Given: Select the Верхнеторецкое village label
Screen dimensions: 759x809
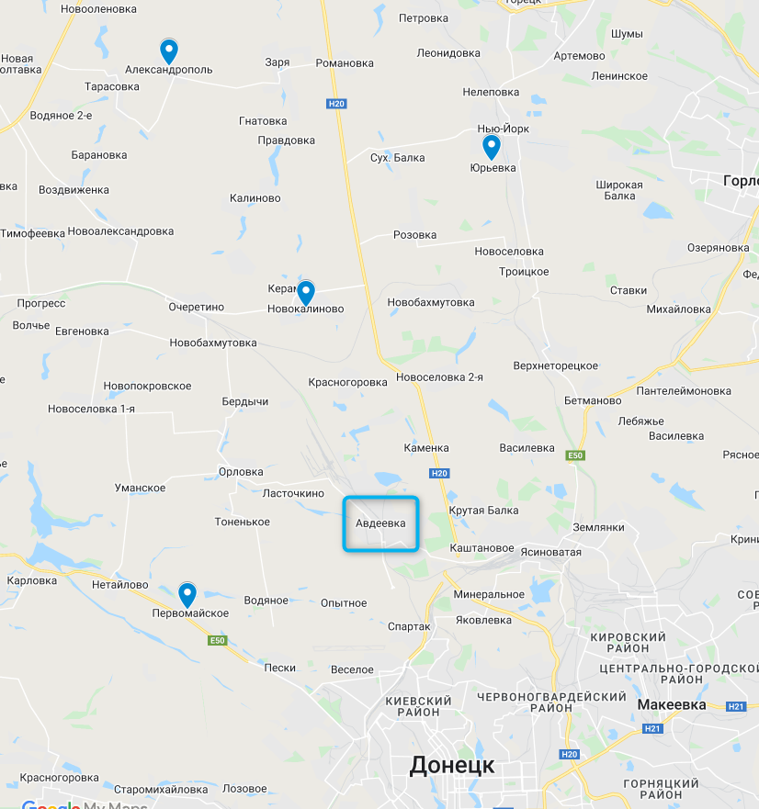Looking at the screenshot, I should pos(556,365).
